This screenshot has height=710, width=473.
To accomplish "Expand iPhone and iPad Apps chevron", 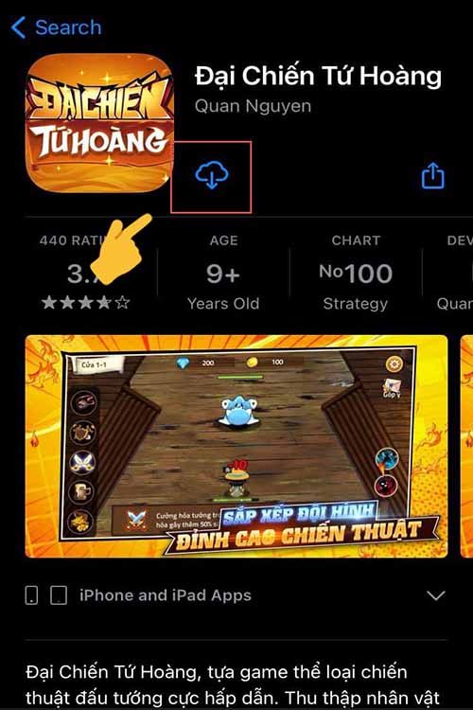I will coord(436,595).
